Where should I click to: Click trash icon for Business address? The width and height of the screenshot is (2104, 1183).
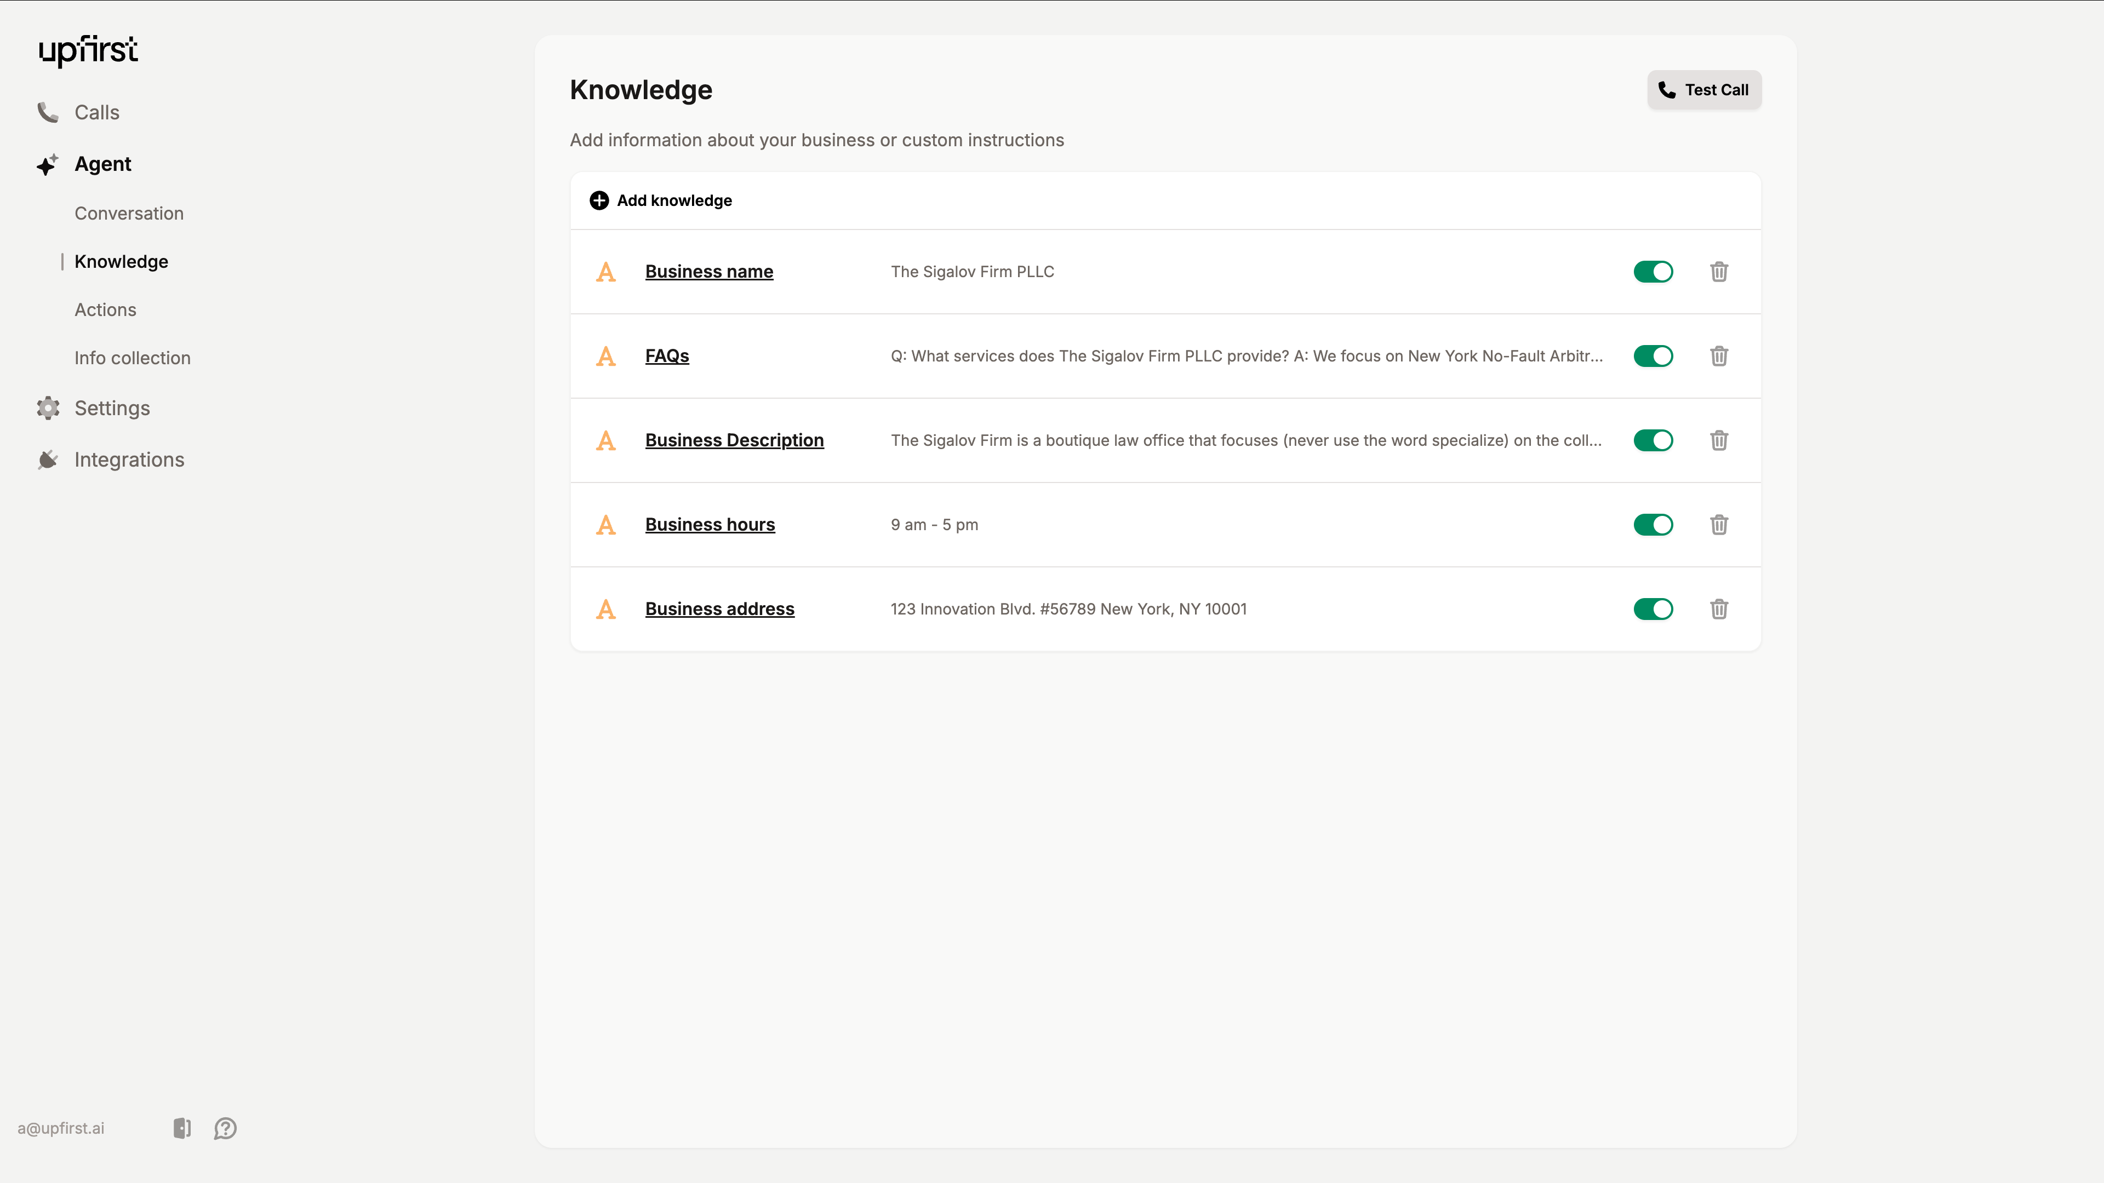[1718, 609]
